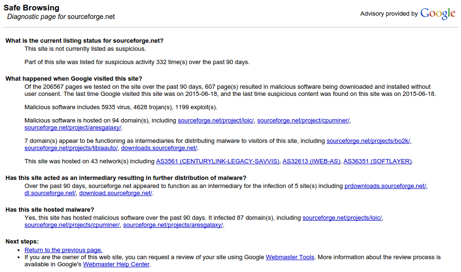
Task: Visit the dl.sourceforge.net/ link
Action: [x=50, y=193]
